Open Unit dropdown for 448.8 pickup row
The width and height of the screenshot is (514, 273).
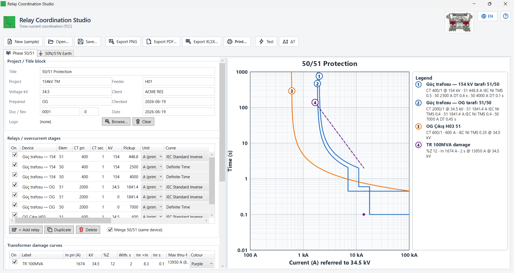(x=153, y=157)
